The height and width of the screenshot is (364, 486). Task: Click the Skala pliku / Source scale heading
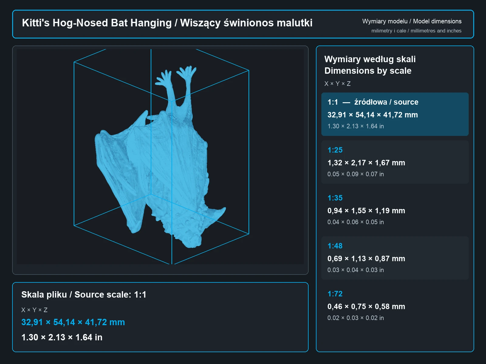tap(84, 295)
